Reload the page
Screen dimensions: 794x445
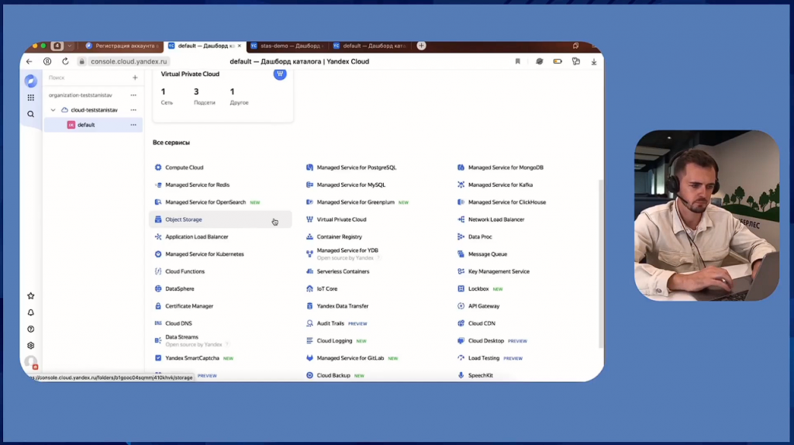click(65, 61)
